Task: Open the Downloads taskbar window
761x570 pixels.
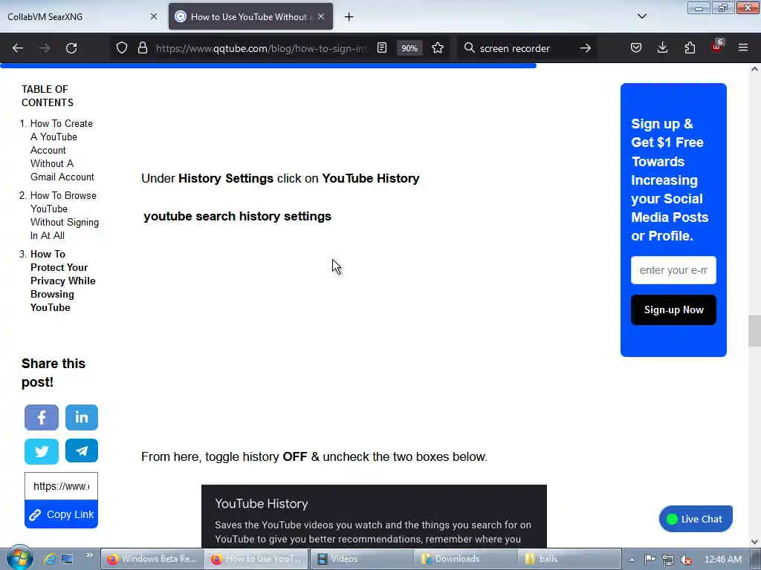Action: (466, 559)
